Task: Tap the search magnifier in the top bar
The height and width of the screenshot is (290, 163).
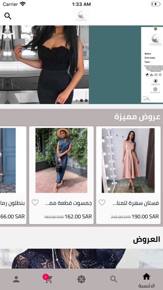Action: (x=8, y=16)
